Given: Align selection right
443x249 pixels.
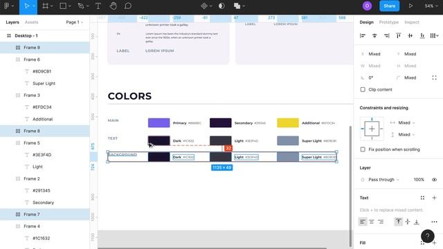Looking at the screenshot, I should coord(386,35).
